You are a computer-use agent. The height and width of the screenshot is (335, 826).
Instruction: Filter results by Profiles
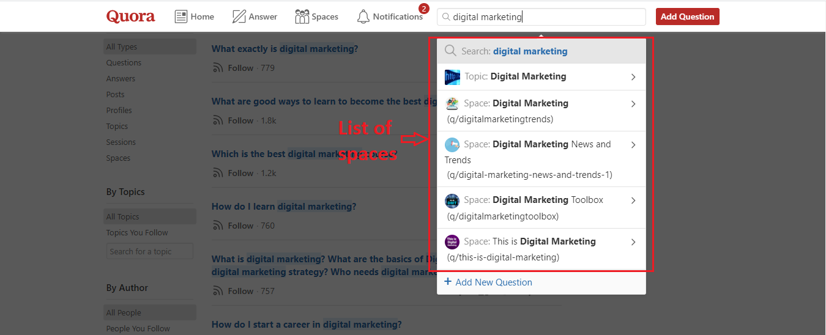click(119, 110)
